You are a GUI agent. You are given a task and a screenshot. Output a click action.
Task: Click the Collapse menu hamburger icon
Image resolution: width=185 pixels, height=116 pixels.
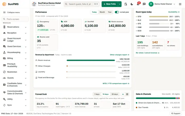pos(4,12)
